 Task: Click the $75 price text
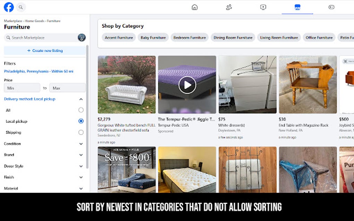point(222,119)
